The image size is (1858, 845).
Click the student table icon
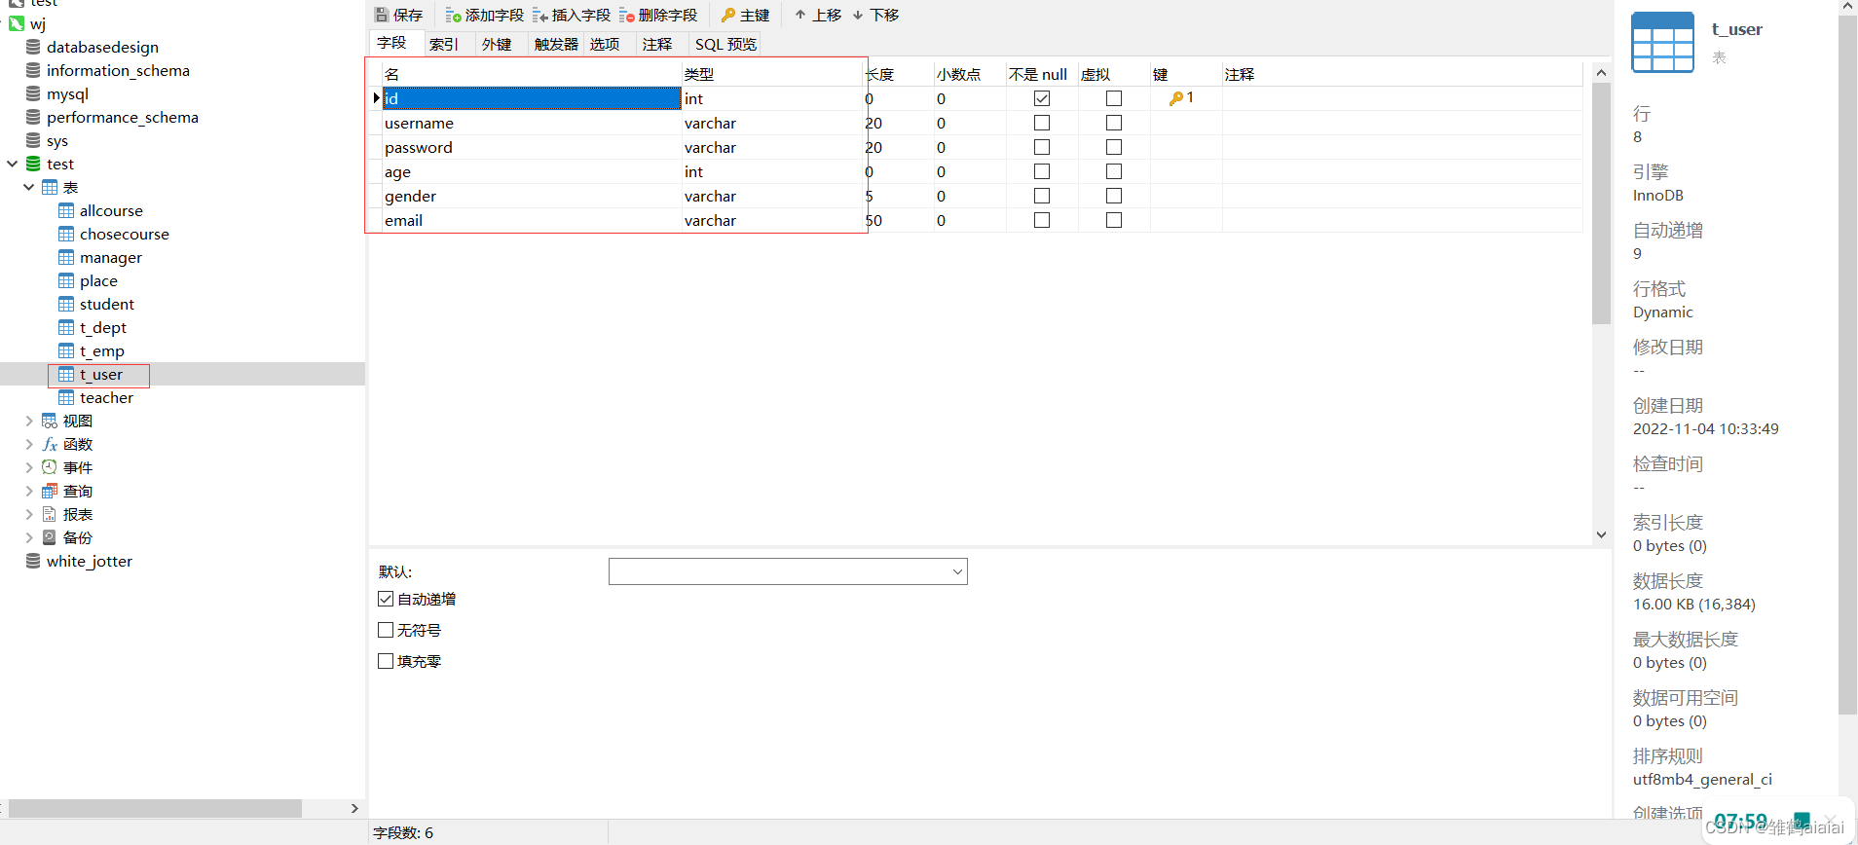[x=66, y=304]
